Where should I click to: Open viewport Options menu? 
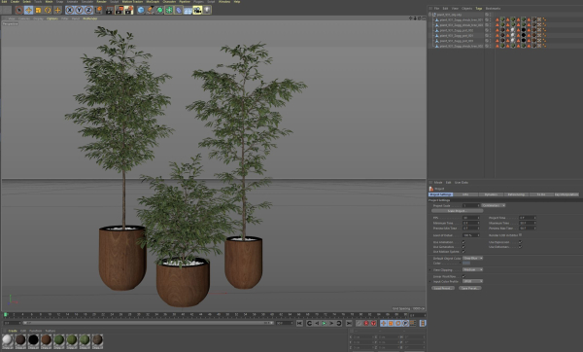click(52, 18)
